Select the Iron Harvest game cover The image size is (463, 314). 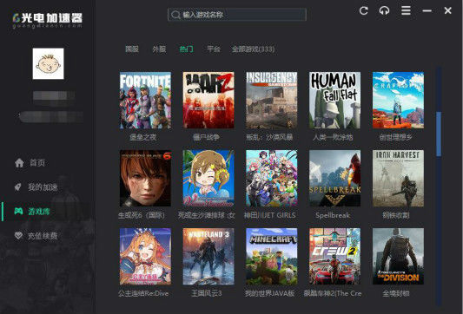[x=398, y=179]
